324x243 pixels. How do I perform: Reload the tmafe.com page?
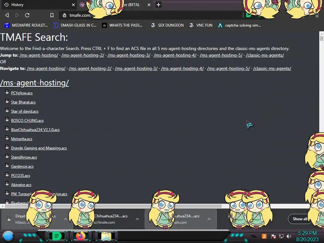click(27, 15)
